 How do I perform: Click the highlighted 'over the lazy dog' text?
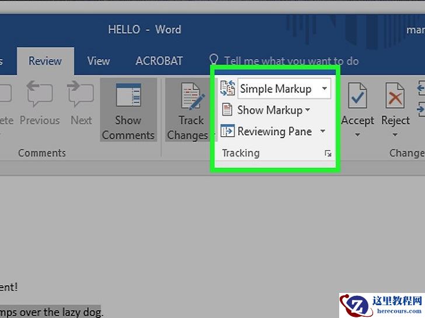point(61,312)
